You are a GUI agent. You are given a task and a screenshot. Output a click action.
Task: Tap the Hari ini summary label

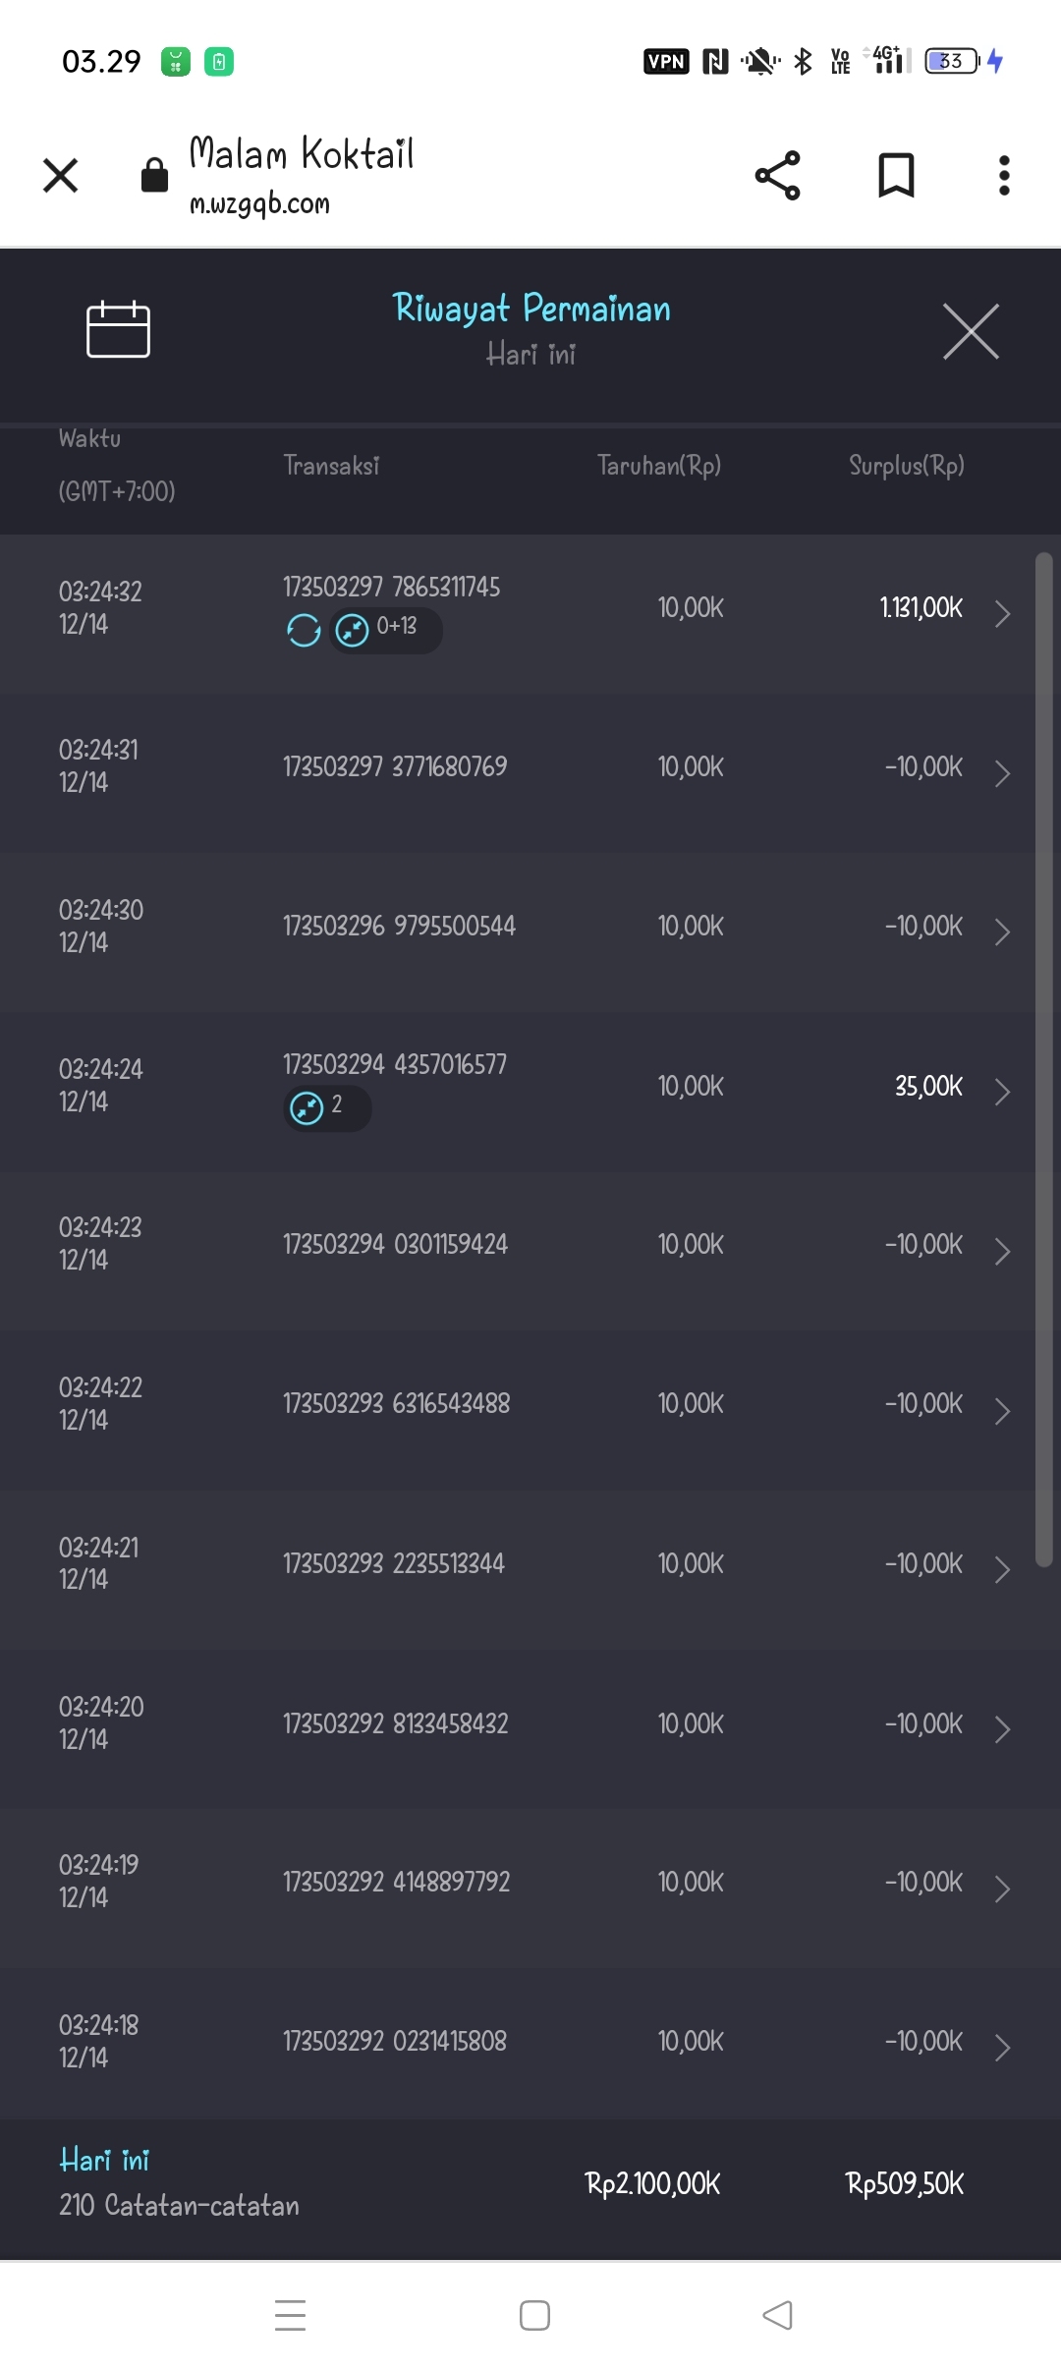coord(104,2160)
